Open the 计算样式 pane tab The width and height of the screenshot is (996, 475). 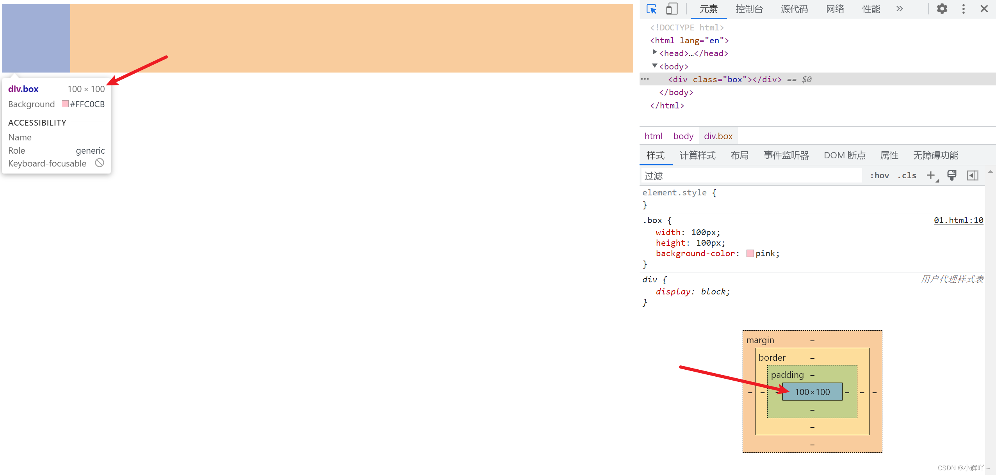(x=697, y=155)
